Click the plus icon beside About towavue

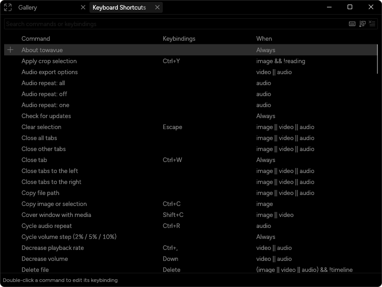[x=10, y=50]
